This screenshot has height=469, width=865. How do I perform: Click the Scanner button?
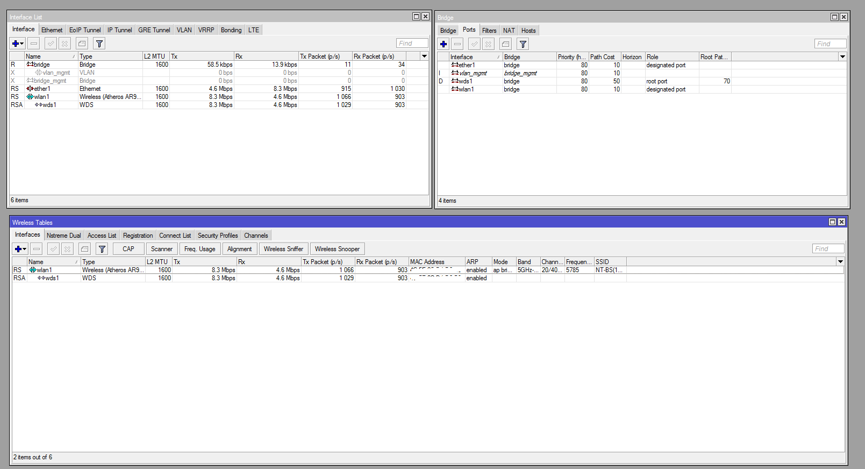162,249
